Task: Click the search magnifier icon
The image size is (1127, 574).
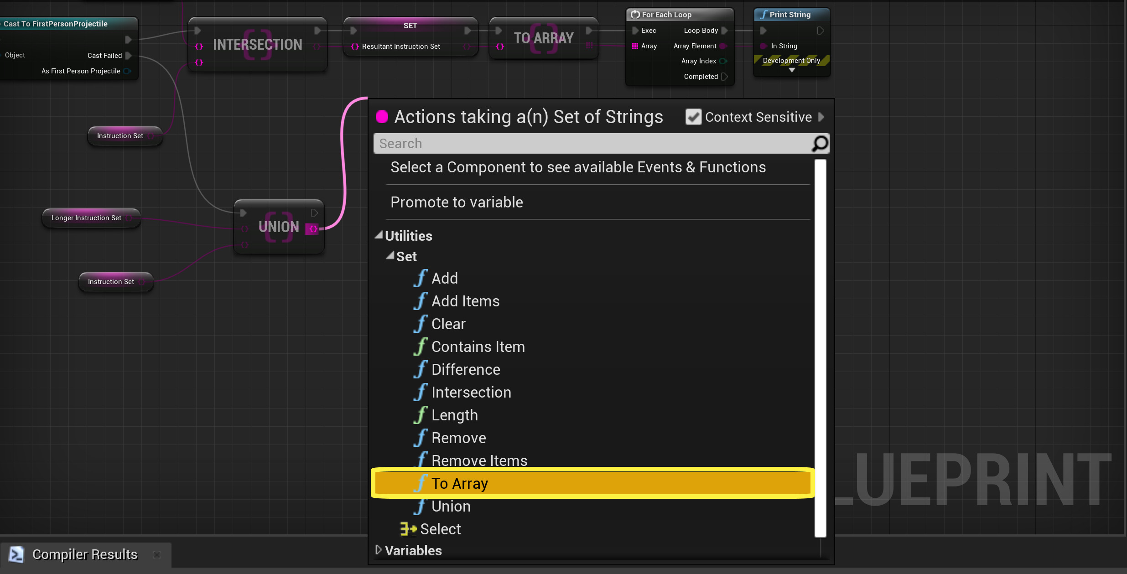Action: [820, 144]
